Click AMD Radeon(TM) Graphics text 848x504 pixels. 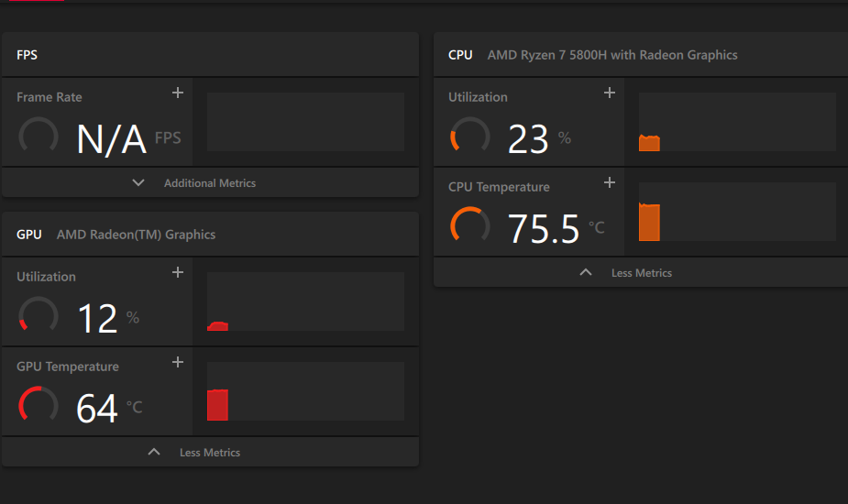137,235
